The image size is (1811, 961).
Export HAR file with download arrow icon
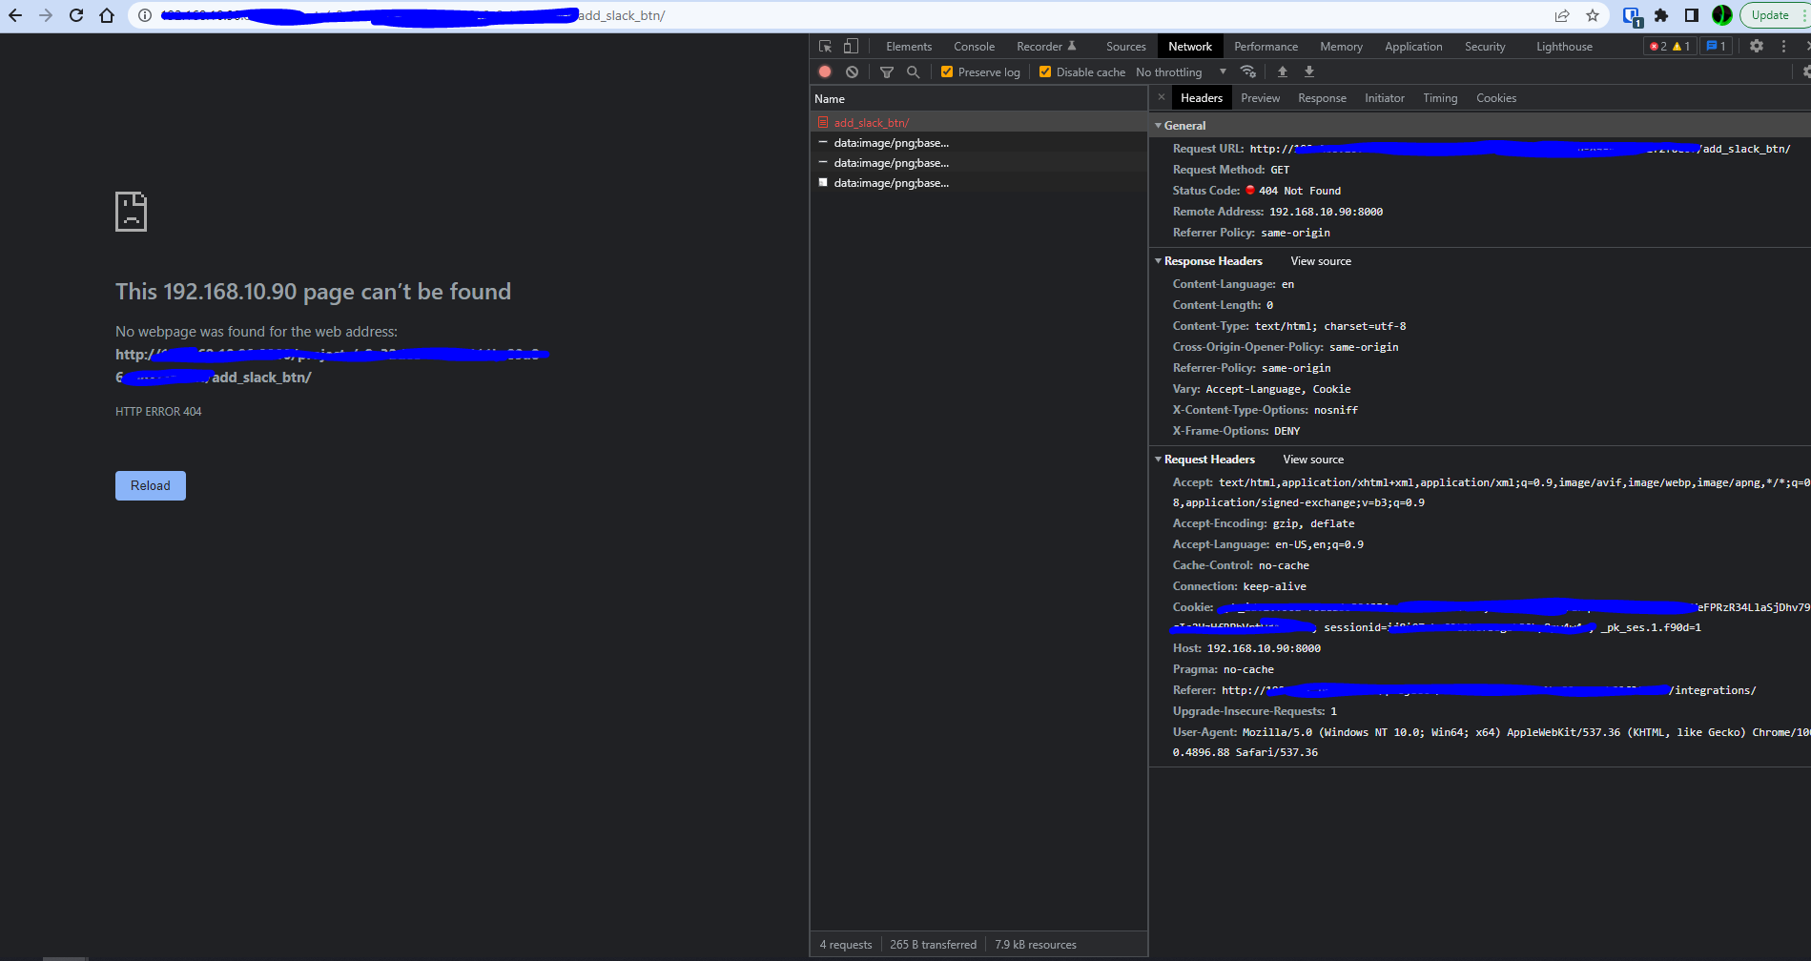click(1309, 72)
